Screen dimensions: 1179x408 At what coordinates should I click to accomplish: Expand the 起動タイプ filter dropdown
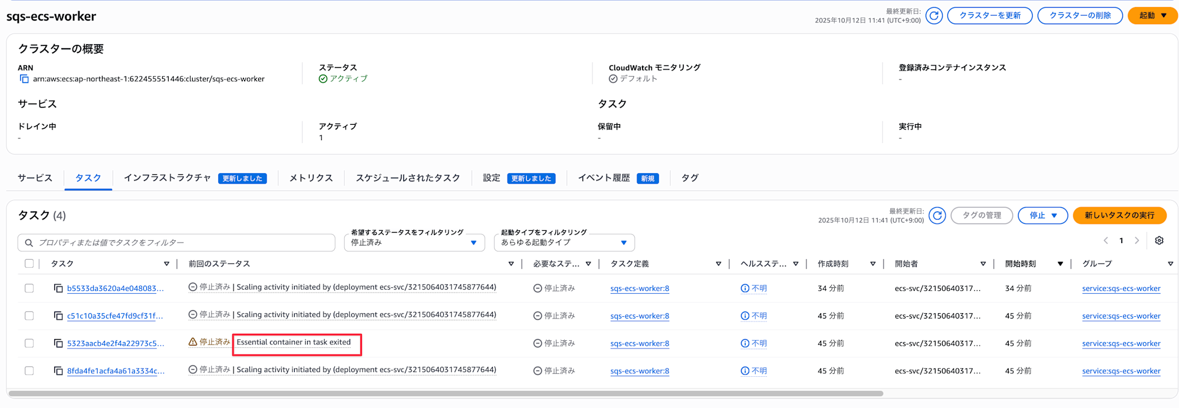tap(564, 243)
